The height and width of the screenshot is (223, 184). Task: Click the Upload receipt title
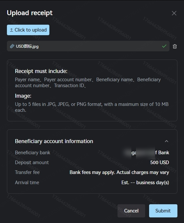point(30,13)
